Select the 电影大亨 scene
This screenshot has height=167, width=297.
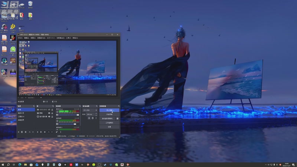tap(26, 113)
